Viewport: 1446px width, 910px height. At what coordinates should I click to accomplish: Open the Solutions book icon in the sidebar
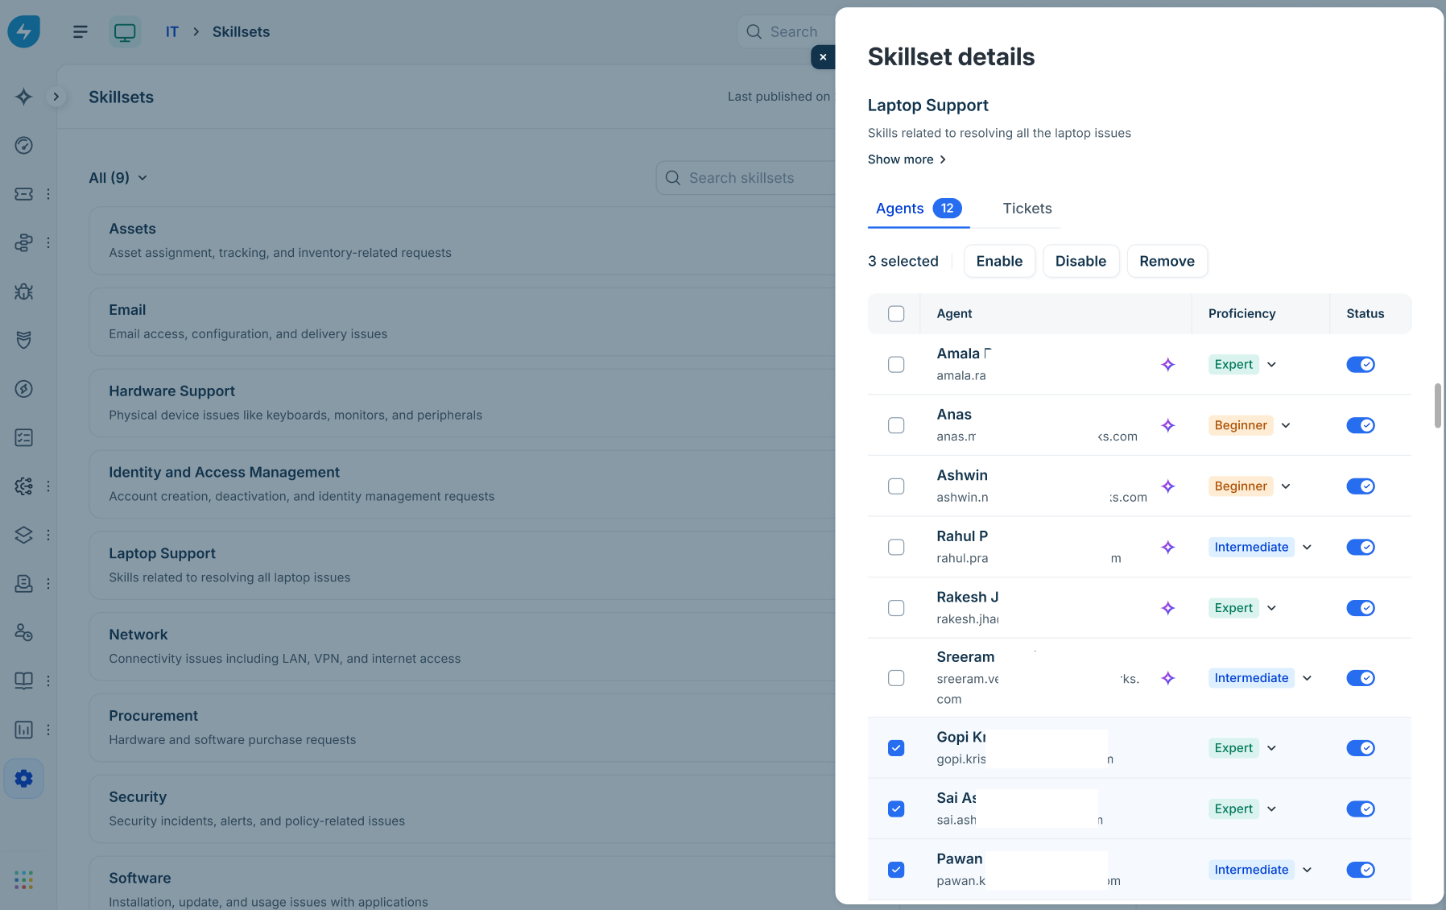[x=24, y=681]
